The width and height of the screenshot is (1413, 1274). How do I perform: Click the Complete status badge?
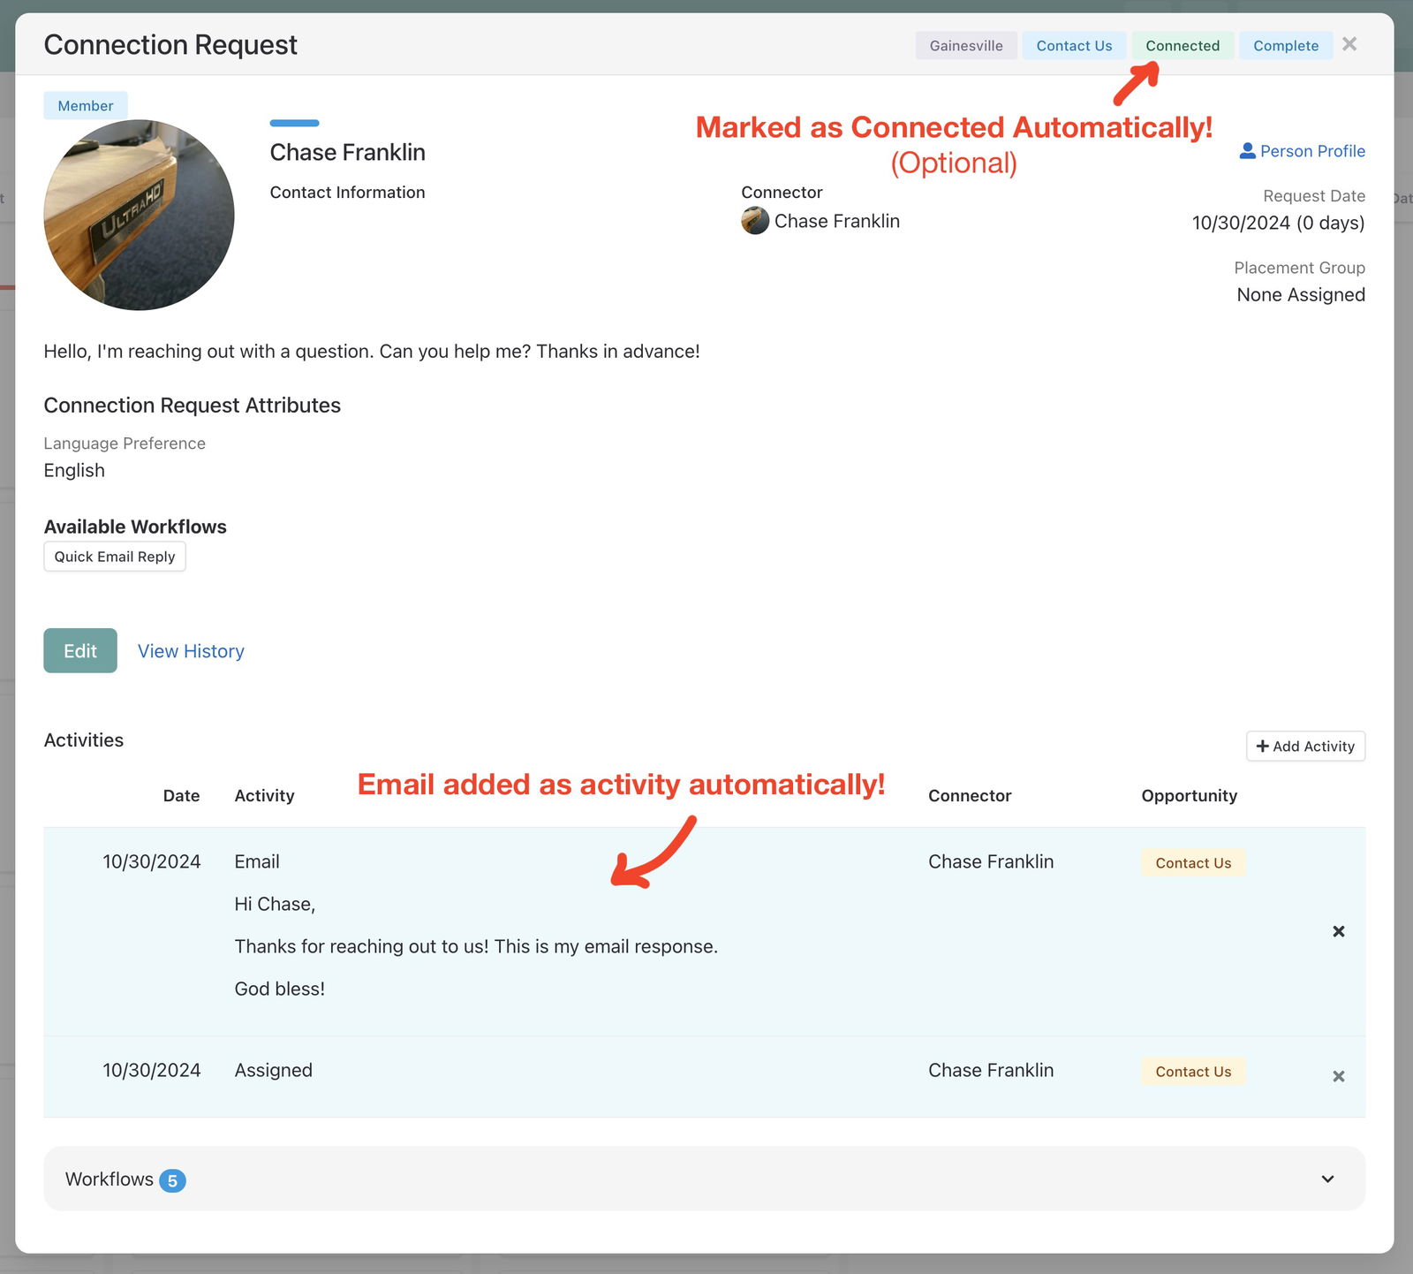(x=1286, y=46)
